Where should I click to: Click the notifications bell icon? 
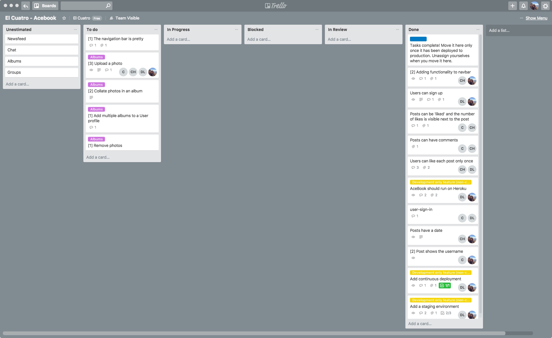point(524,5)
